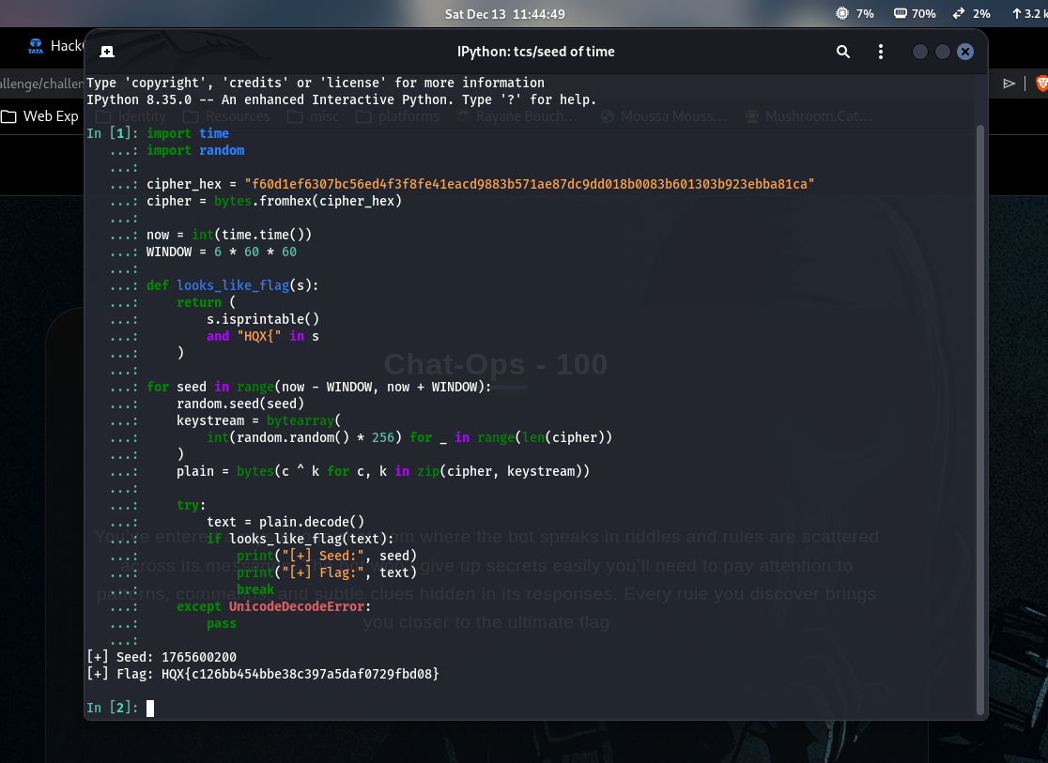Screen dimensions: 1048x763
Task: Click the terminal vertical scrollbar
Action: pyautogui.click(x=980, y=420)
